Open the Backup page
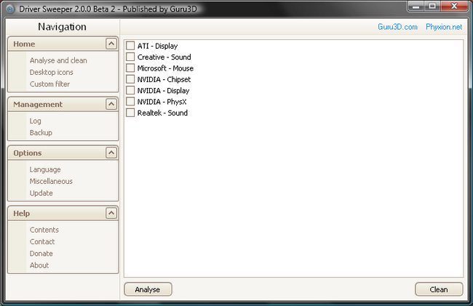473x306 pixels. [41, 133]
